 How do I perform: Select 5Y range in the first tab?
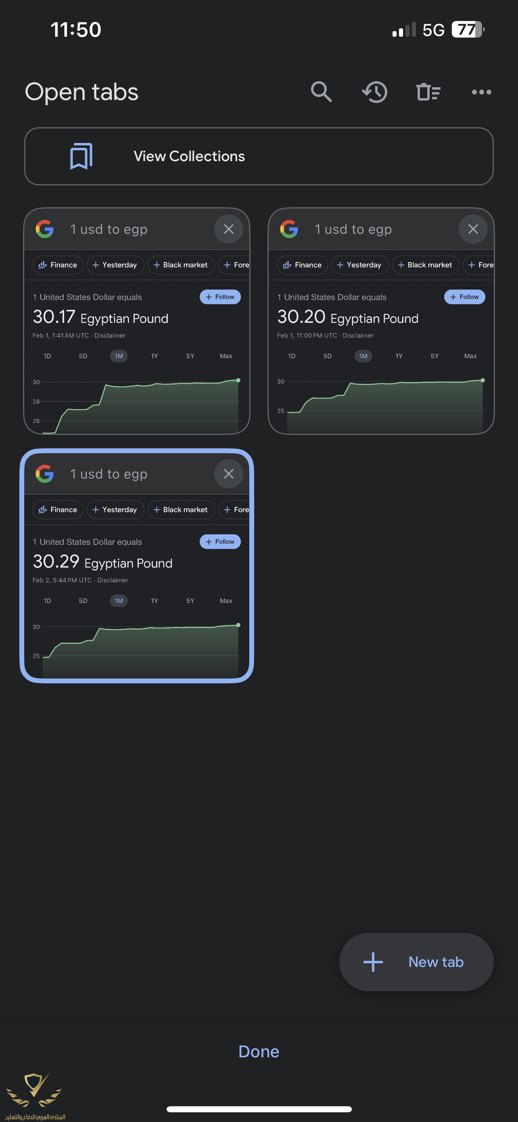pos(190,356)
